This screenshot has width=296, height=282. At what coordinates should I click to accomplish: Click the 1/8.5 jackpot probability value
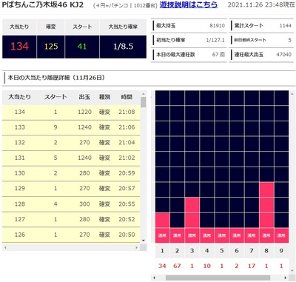(123, 47)
